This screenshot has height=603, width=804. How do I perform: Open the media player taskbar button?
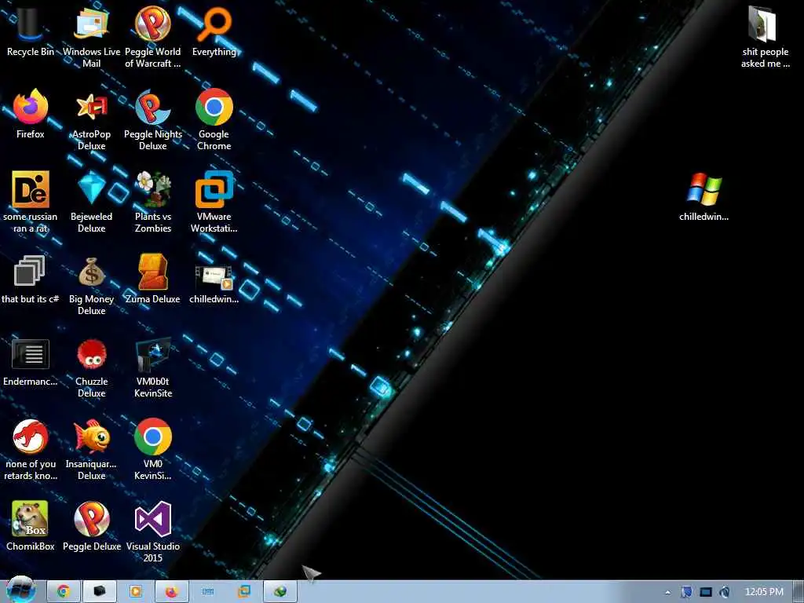click(136, 592)
